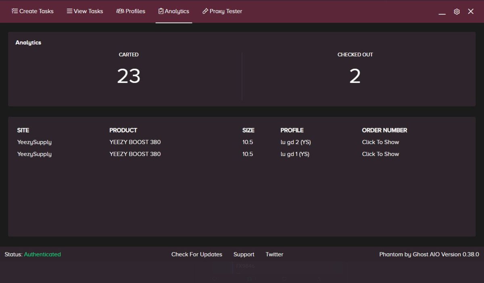The image size is (484, 283).
Task: Close the Phantom window
Action: [471, 11]
